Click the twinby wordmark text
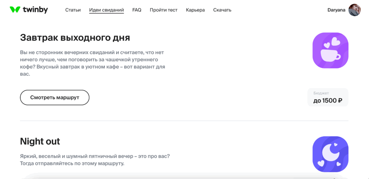Image resolution: width=369 pixels, height=179 pixels. (35, 10)
